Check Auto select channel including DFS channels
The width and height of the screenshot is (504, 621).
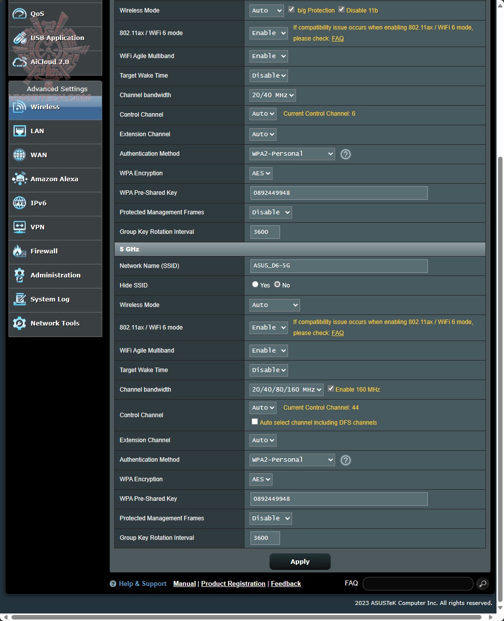(255, 422)
